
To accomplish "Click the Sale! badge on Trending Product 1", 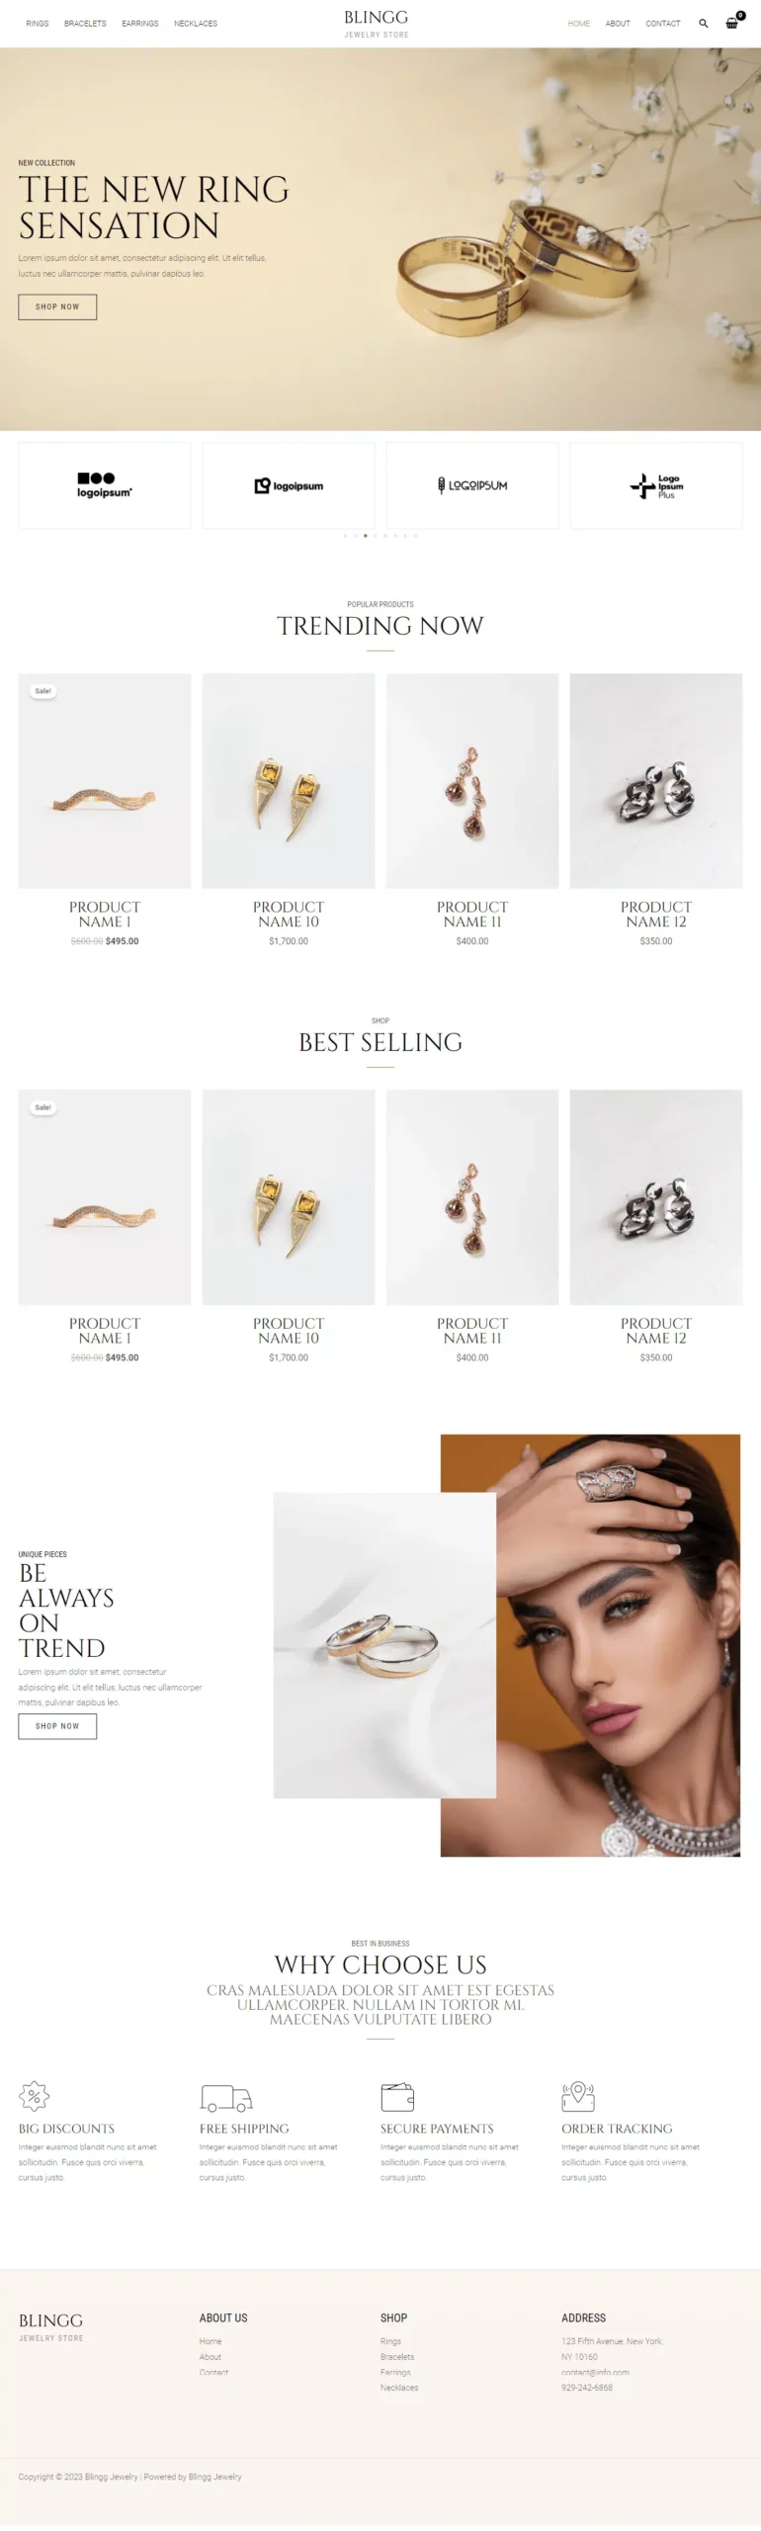I will pyautogui.click(x=42, y=691).
